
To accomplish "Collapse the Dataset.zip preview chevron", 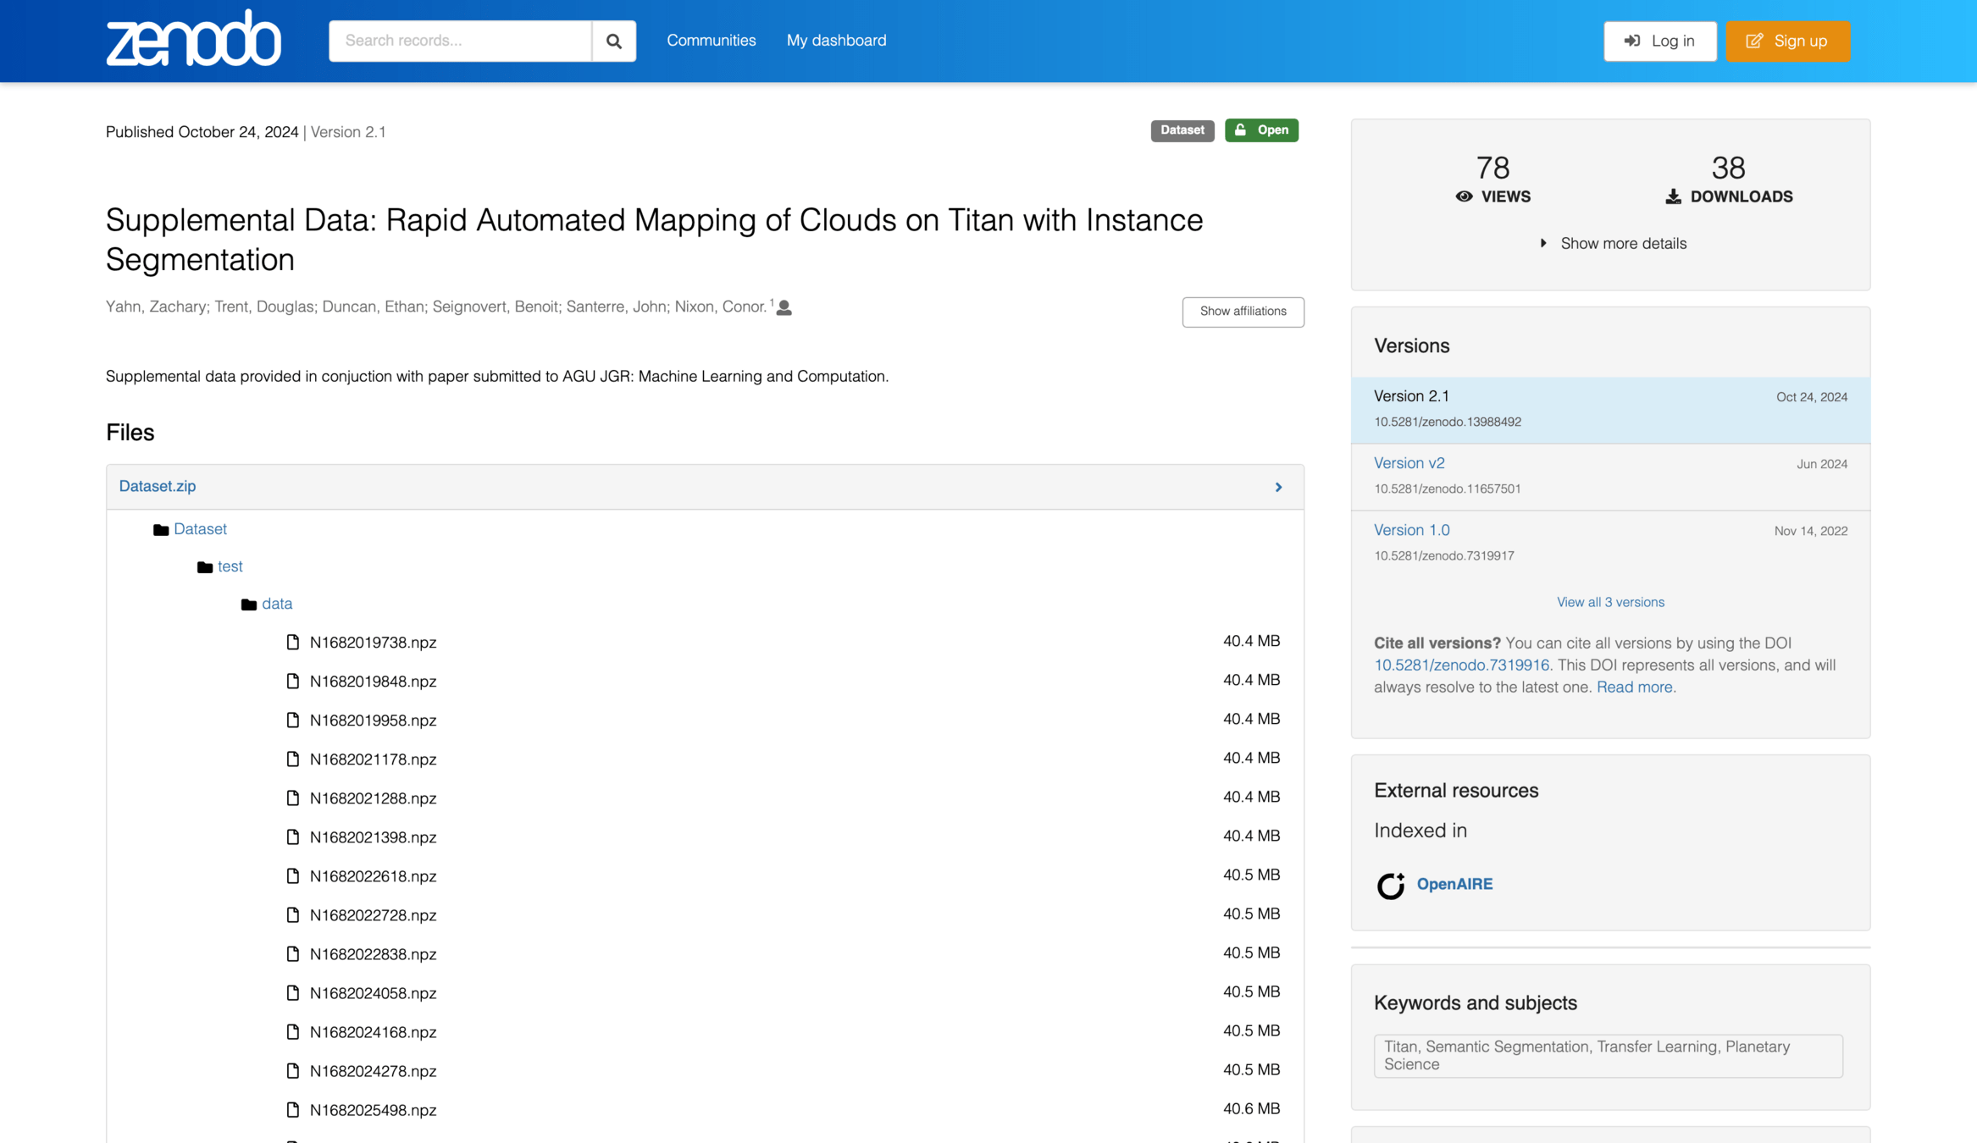I will point(1278,487).
